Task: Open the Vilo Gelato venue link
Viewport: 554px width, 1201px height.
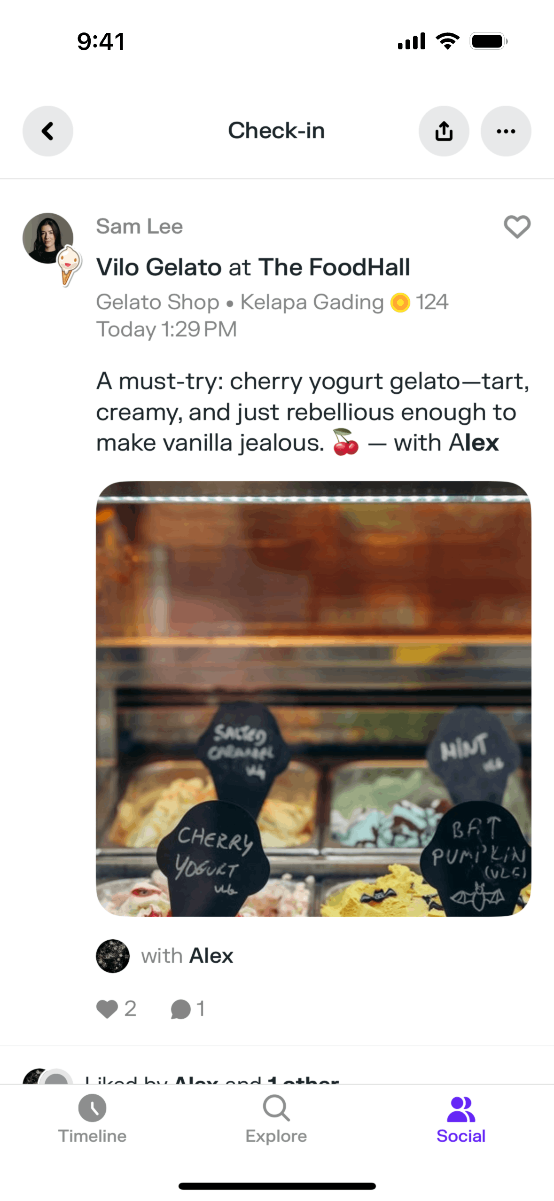Action: click(x=159, y=267)
